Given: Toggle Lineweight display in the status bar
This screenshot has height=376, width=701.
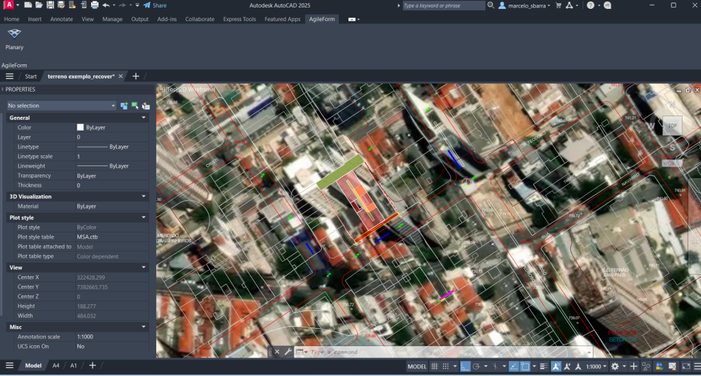Looking at the screenshot, I should (544, 366).
